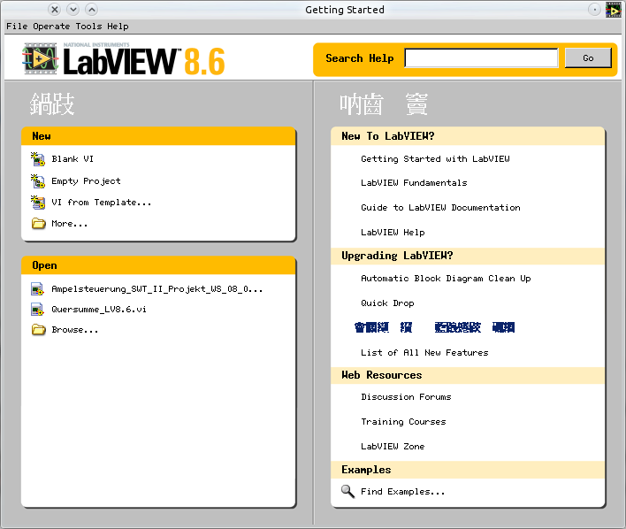Click the Open section header
The width and height of the screenshot is (626, 529).
tap(158, 265)
